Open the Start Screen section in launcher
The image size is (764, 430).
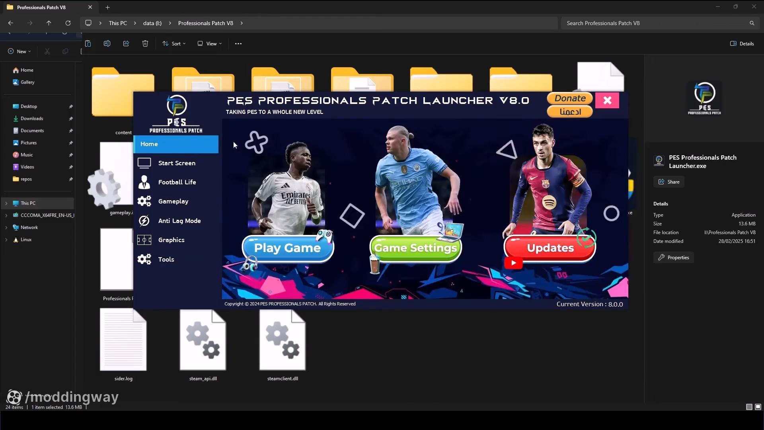click(x=176, y=163)
